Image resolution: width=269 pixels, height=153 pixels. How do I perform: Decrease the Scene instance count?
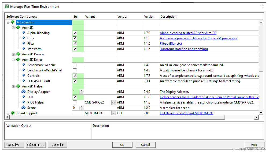coord(81,109)
